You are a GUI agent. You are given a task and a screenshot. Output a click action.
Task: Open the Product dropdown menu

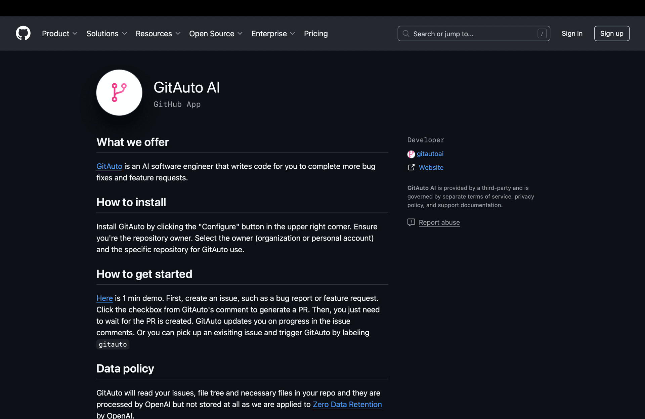tap(59, 34)
